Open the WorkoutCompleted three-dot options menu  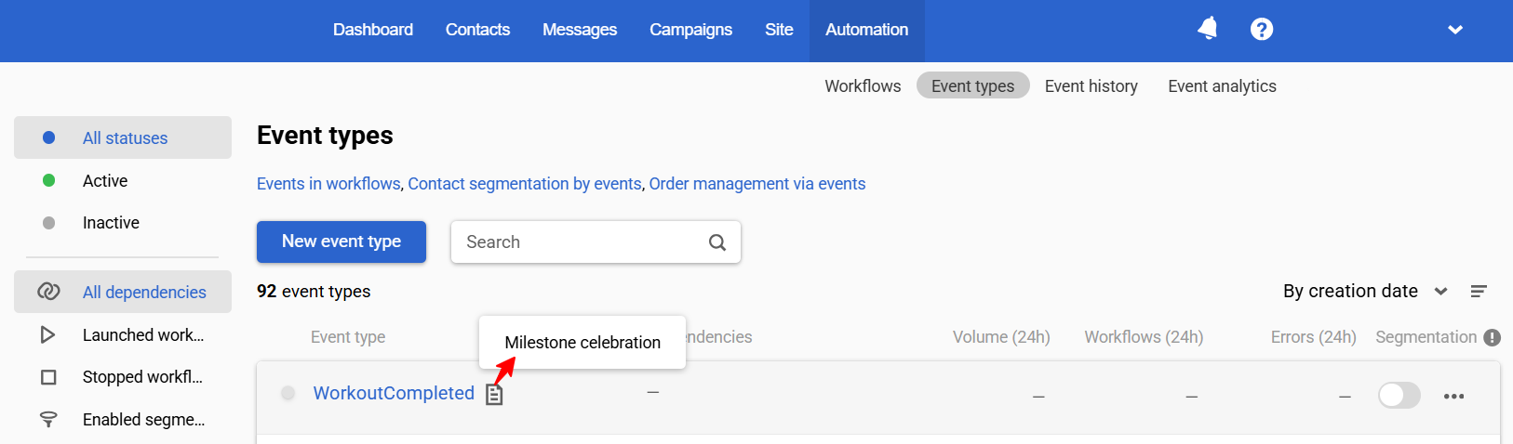coord(1454,396)
